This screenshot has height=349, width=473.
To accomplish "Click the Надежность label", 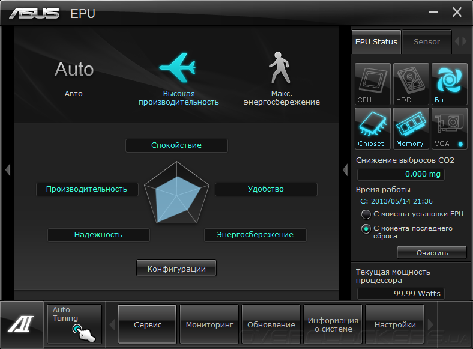I will click(x=98, y=235).
